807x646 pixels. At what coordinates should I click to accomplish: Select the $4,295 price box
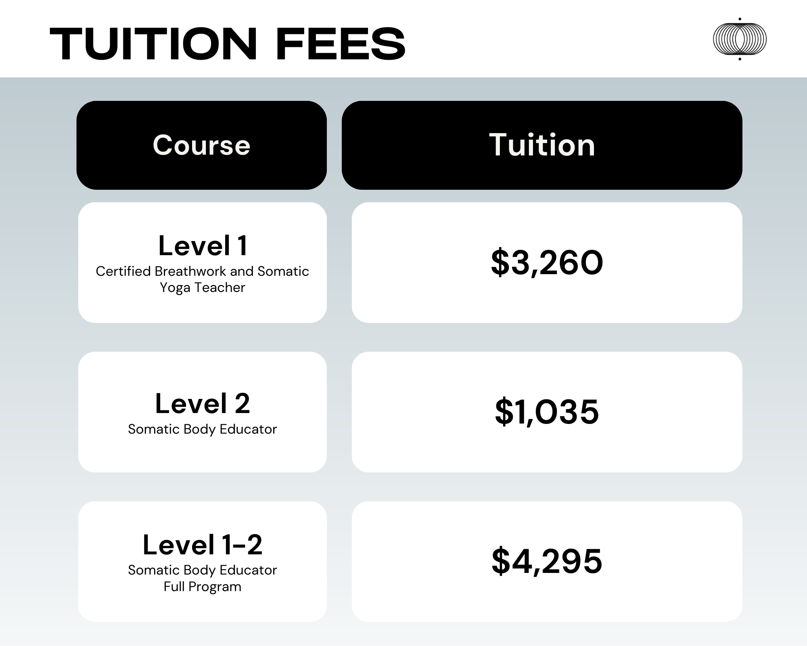547,562
